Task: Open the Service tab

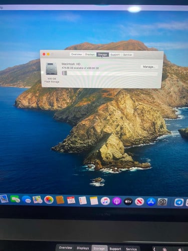Action: click(x=127, y=55)
